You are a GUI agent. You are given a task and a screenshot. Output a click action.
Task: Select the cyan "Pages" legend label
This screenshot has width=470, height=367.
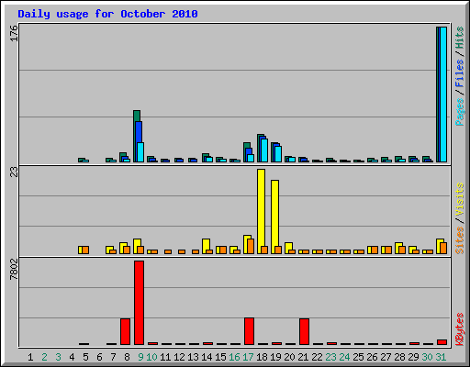459,112
